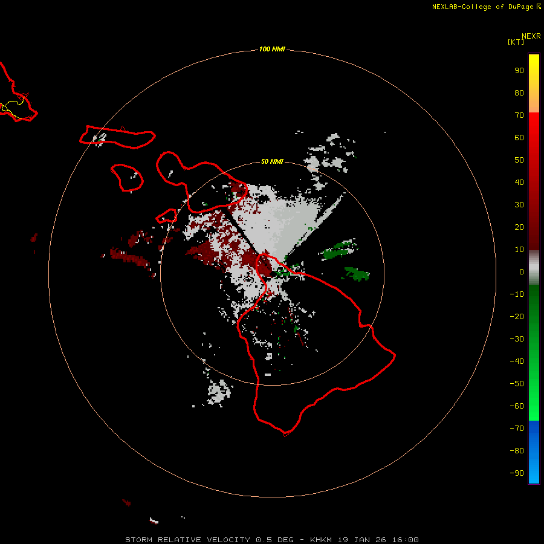Viewport: 544px width, 544px height.
Task: Click the NEXR label above the color scale
Action: pyautogui.click(x=531, y=36)
